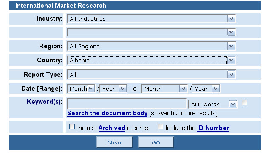This screenshot has width=266, height=161.
Task: Tick the checkbox next to ALL words dropdown
Action: [244, 103]
